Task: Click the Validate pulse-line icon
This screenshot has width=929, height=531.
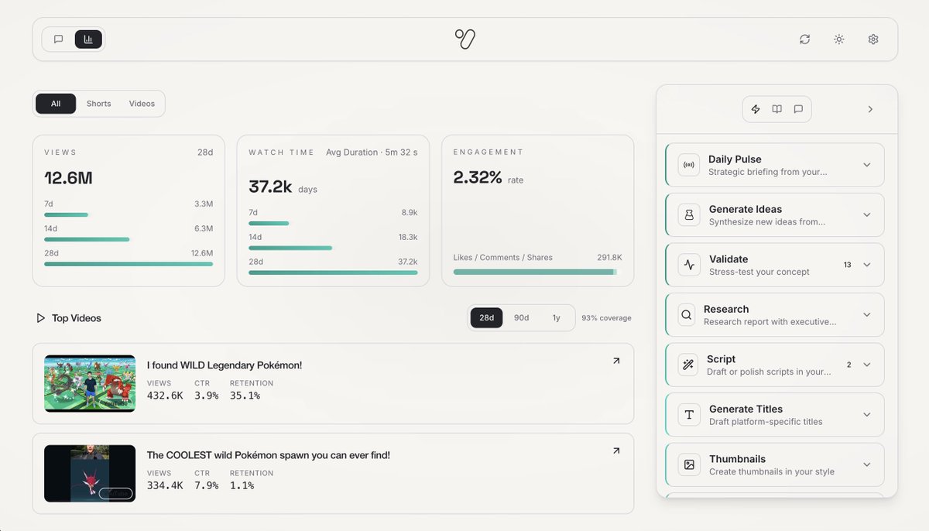Action: 689,265
